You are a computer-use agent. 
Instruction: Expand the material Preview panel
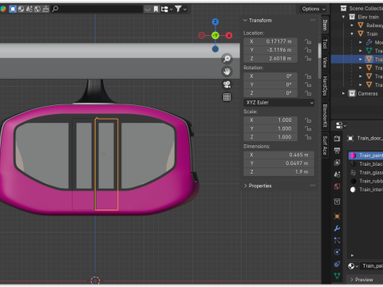pos(362,280)
